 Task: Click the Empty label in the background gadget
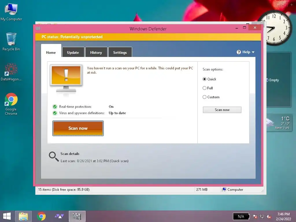[x=274, y=80]
